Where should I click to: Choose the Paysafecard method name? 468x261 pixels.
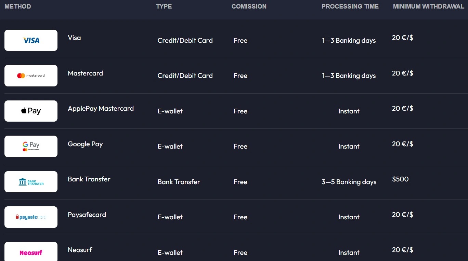tap(87, 215)
